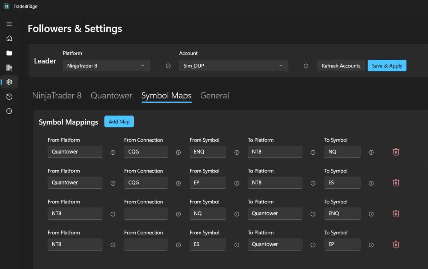
Task: Edit From Platform NT8 in ES row
Action: click(75, 244)
